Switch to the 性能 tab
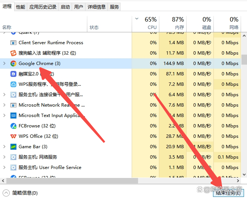Viewport: 247px width, 198px height. click(x=21, y=7)
